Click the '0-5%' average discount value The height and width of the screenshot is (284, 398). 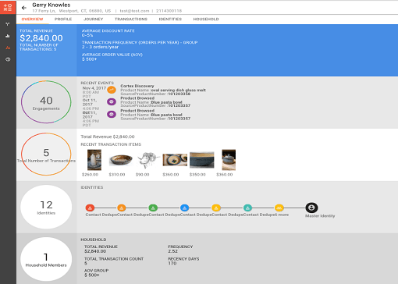point(87,35)
